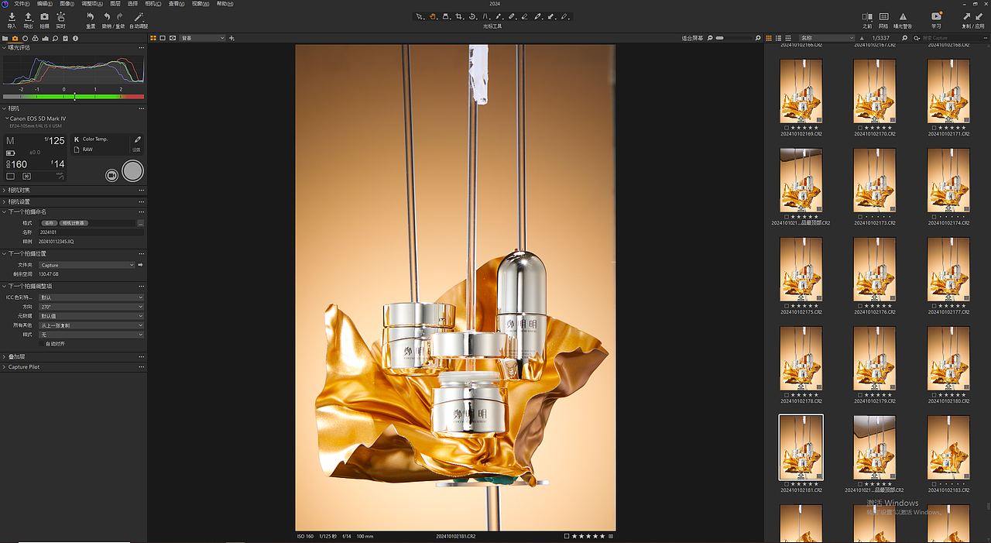Toggle checkbox under 20241010 2179.CR2 thumbnail
Screen dimensions: 991x543
point(859,395)
